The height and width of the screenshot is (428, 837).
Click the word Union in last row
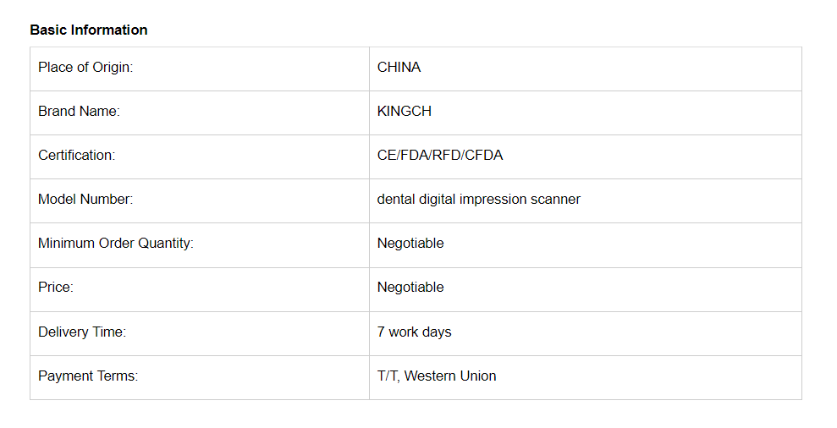pyautogui.click(x=478, y=376)
